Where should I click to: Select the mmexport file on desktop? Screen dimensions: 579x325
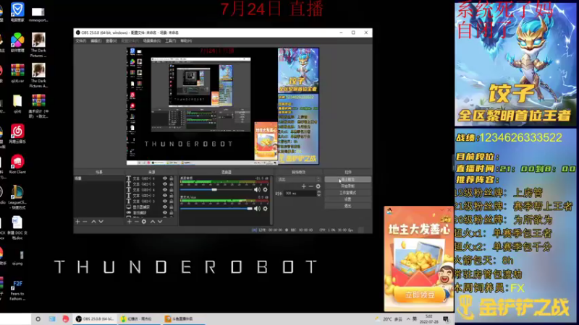click(38, 14)
